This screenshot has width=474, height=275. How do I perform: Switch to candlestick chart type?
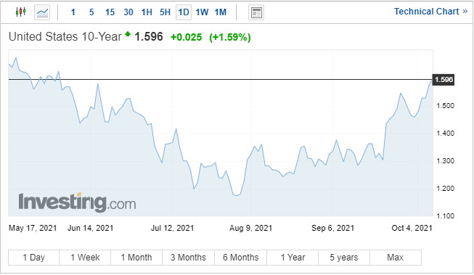tap(20, 12)
